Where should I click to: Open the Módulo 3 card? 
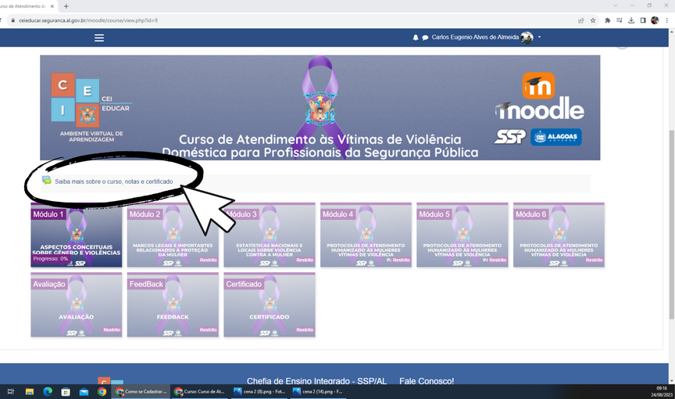click(269, 235)
